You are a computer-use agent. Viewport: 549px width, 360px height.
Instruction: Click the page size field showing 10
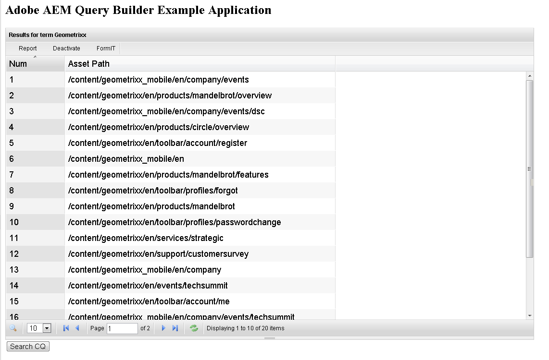click(x=35, y=328)
